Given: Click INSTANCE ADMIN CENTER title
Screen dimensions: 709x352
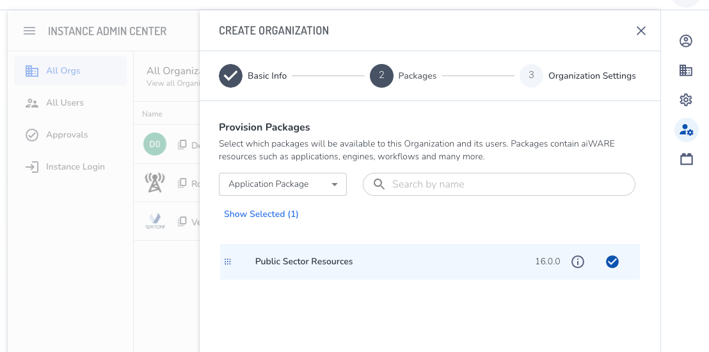Looking at the screenshot, I should [107, 31].
